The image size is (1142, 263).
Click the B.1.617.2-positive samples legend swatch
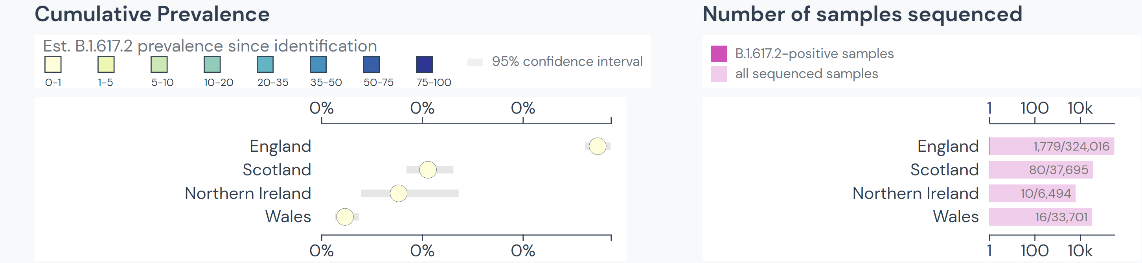719,54
